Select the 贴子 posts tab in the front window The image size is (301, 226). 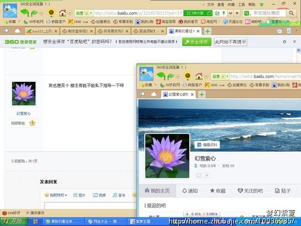pyautogui.click(x=283, y=191)
